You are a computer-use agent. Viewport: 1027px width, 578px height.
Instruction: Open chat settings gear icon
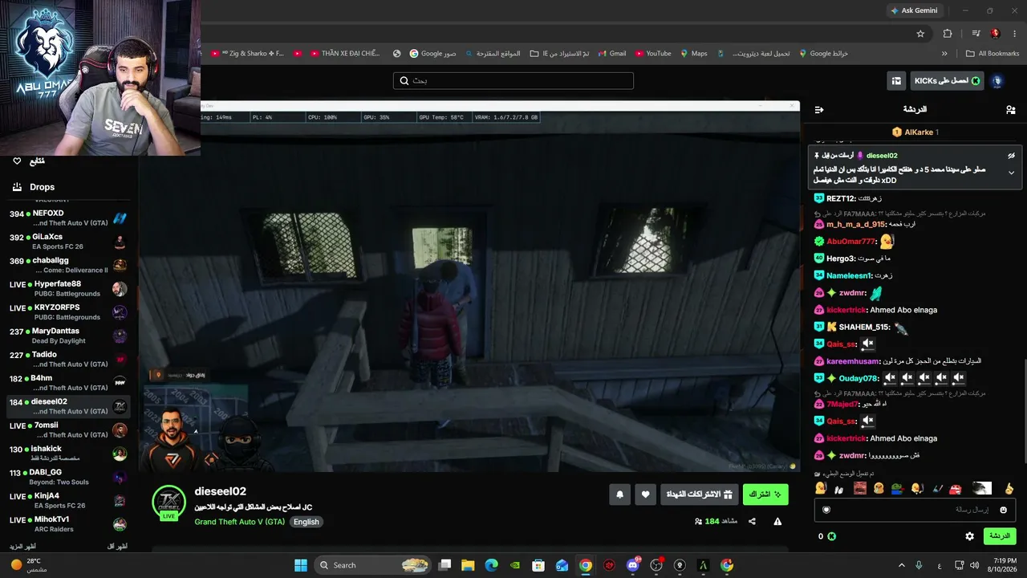pos(969,536)
